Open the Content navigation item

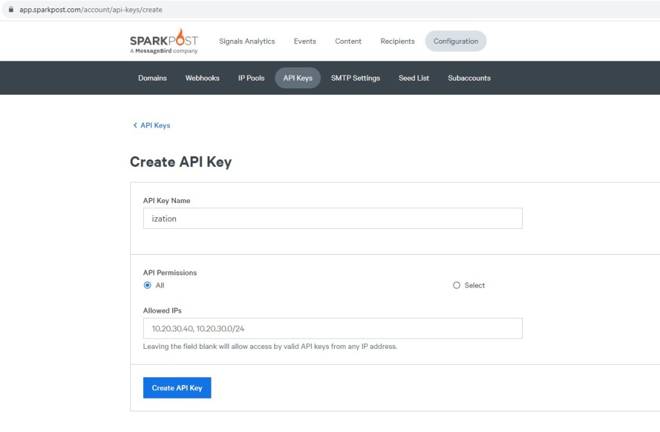pos(348,41)
